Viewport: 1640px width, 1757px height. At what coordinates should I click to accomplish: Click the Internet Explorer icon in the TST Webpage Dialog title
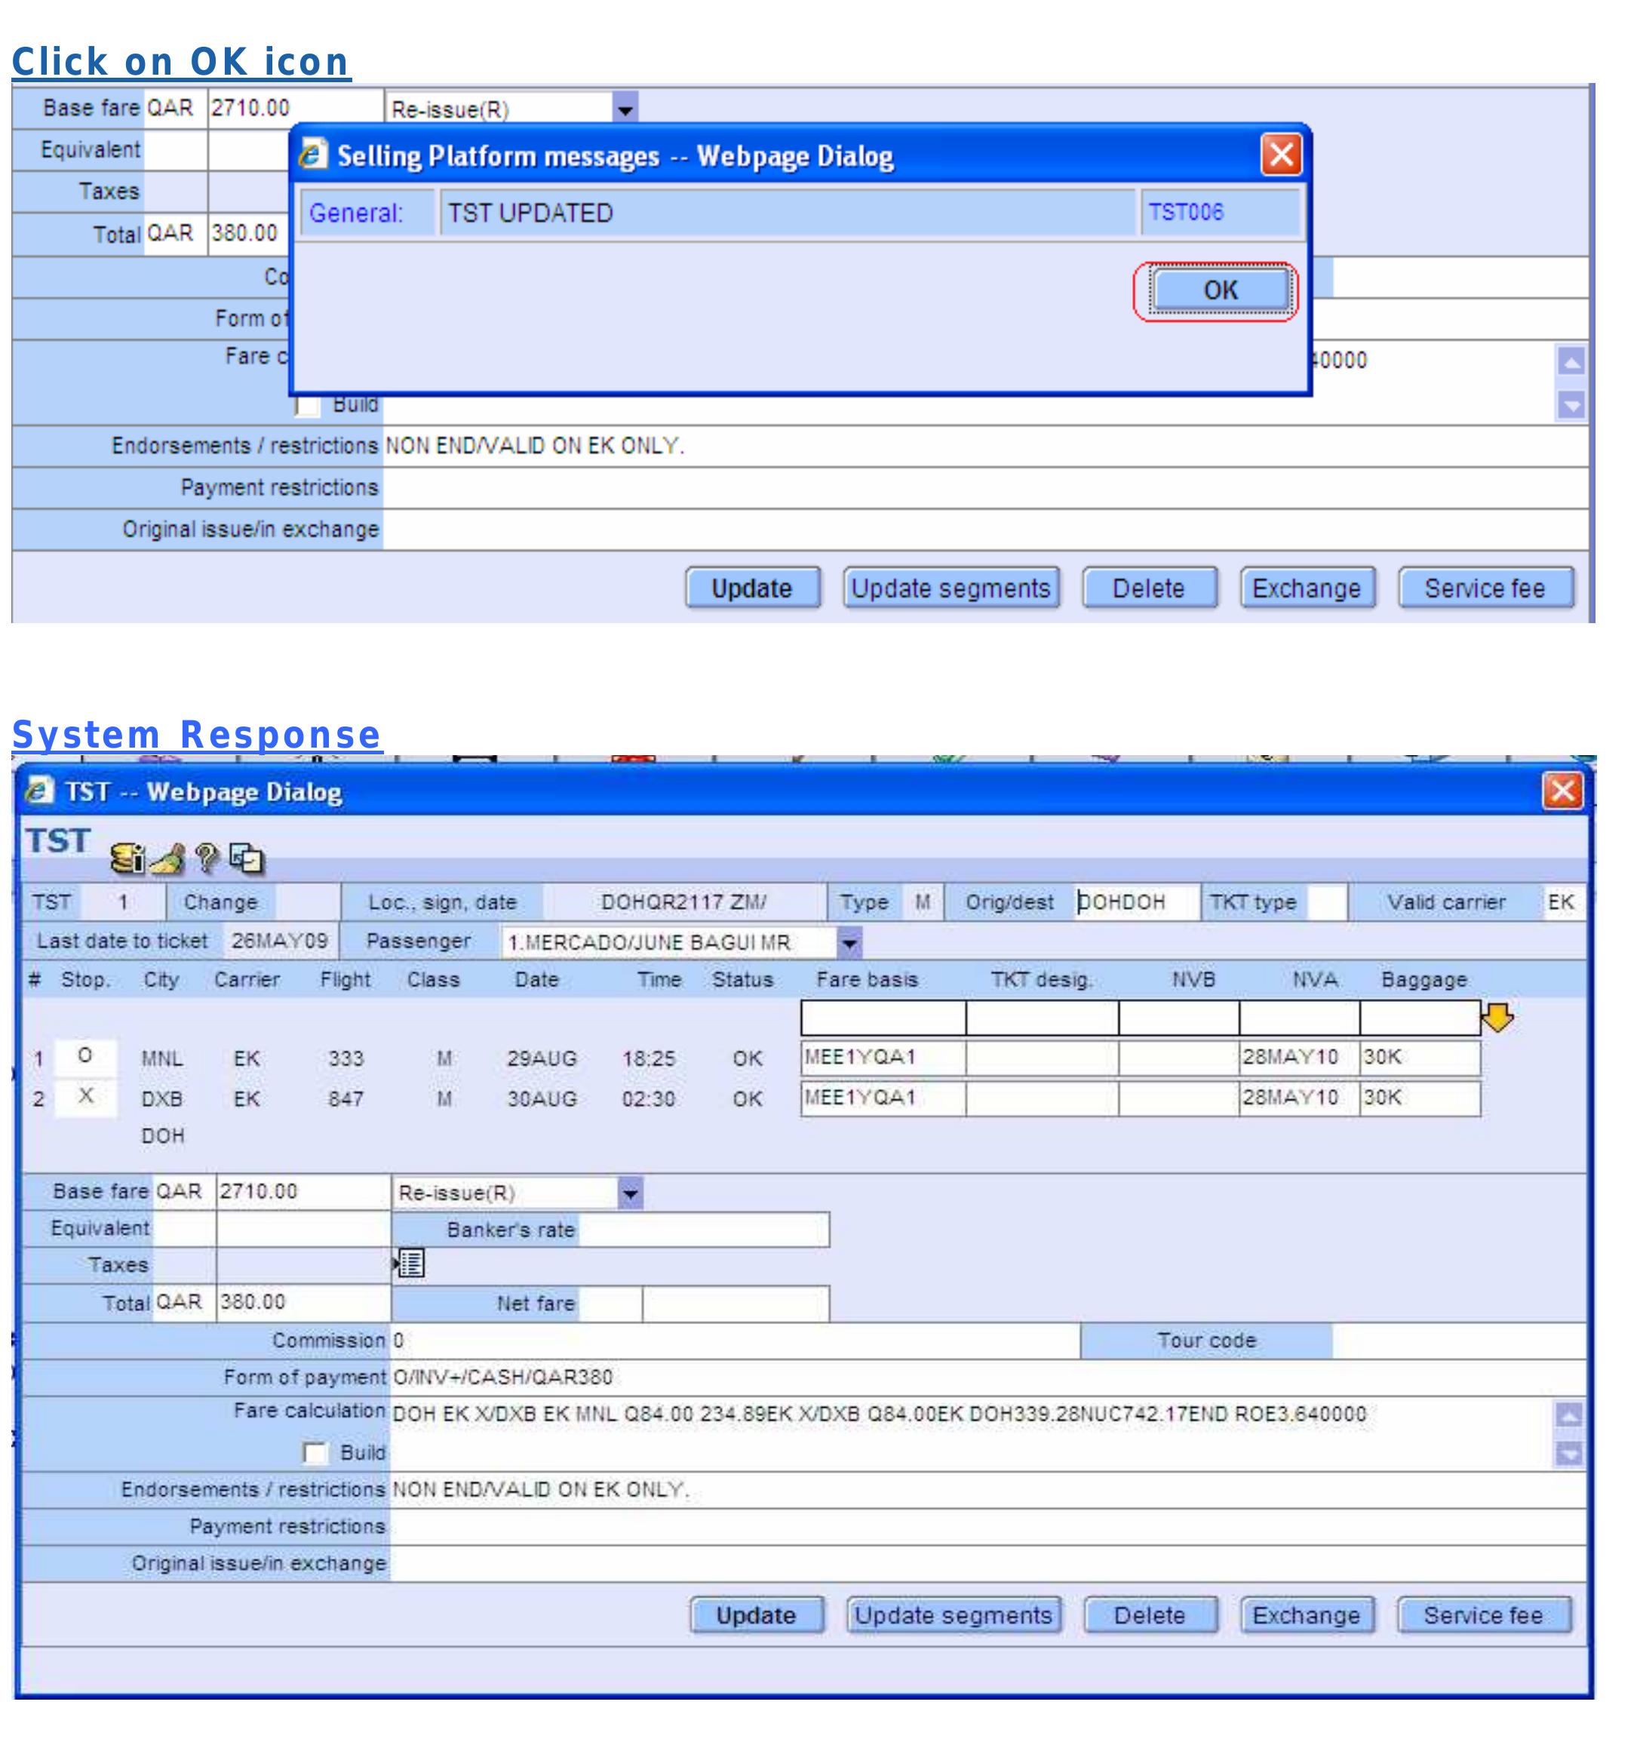pos(39,790)
